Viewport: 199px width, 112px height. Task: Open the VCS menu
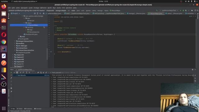coord(63,8)
